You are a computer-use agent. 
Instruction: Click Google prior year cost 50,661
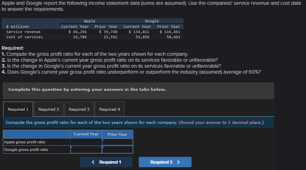(173, 37)
